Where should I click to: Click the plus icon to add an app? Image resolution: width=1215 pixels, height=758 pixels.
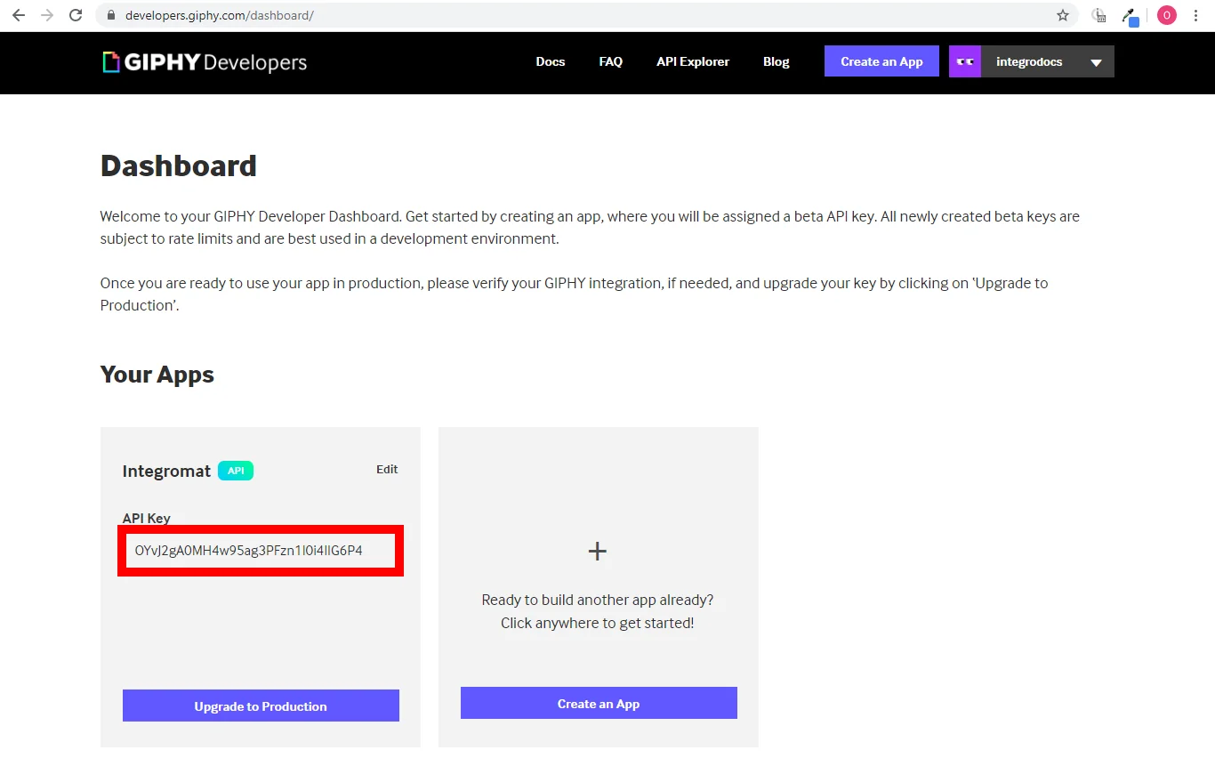point(598,552)
